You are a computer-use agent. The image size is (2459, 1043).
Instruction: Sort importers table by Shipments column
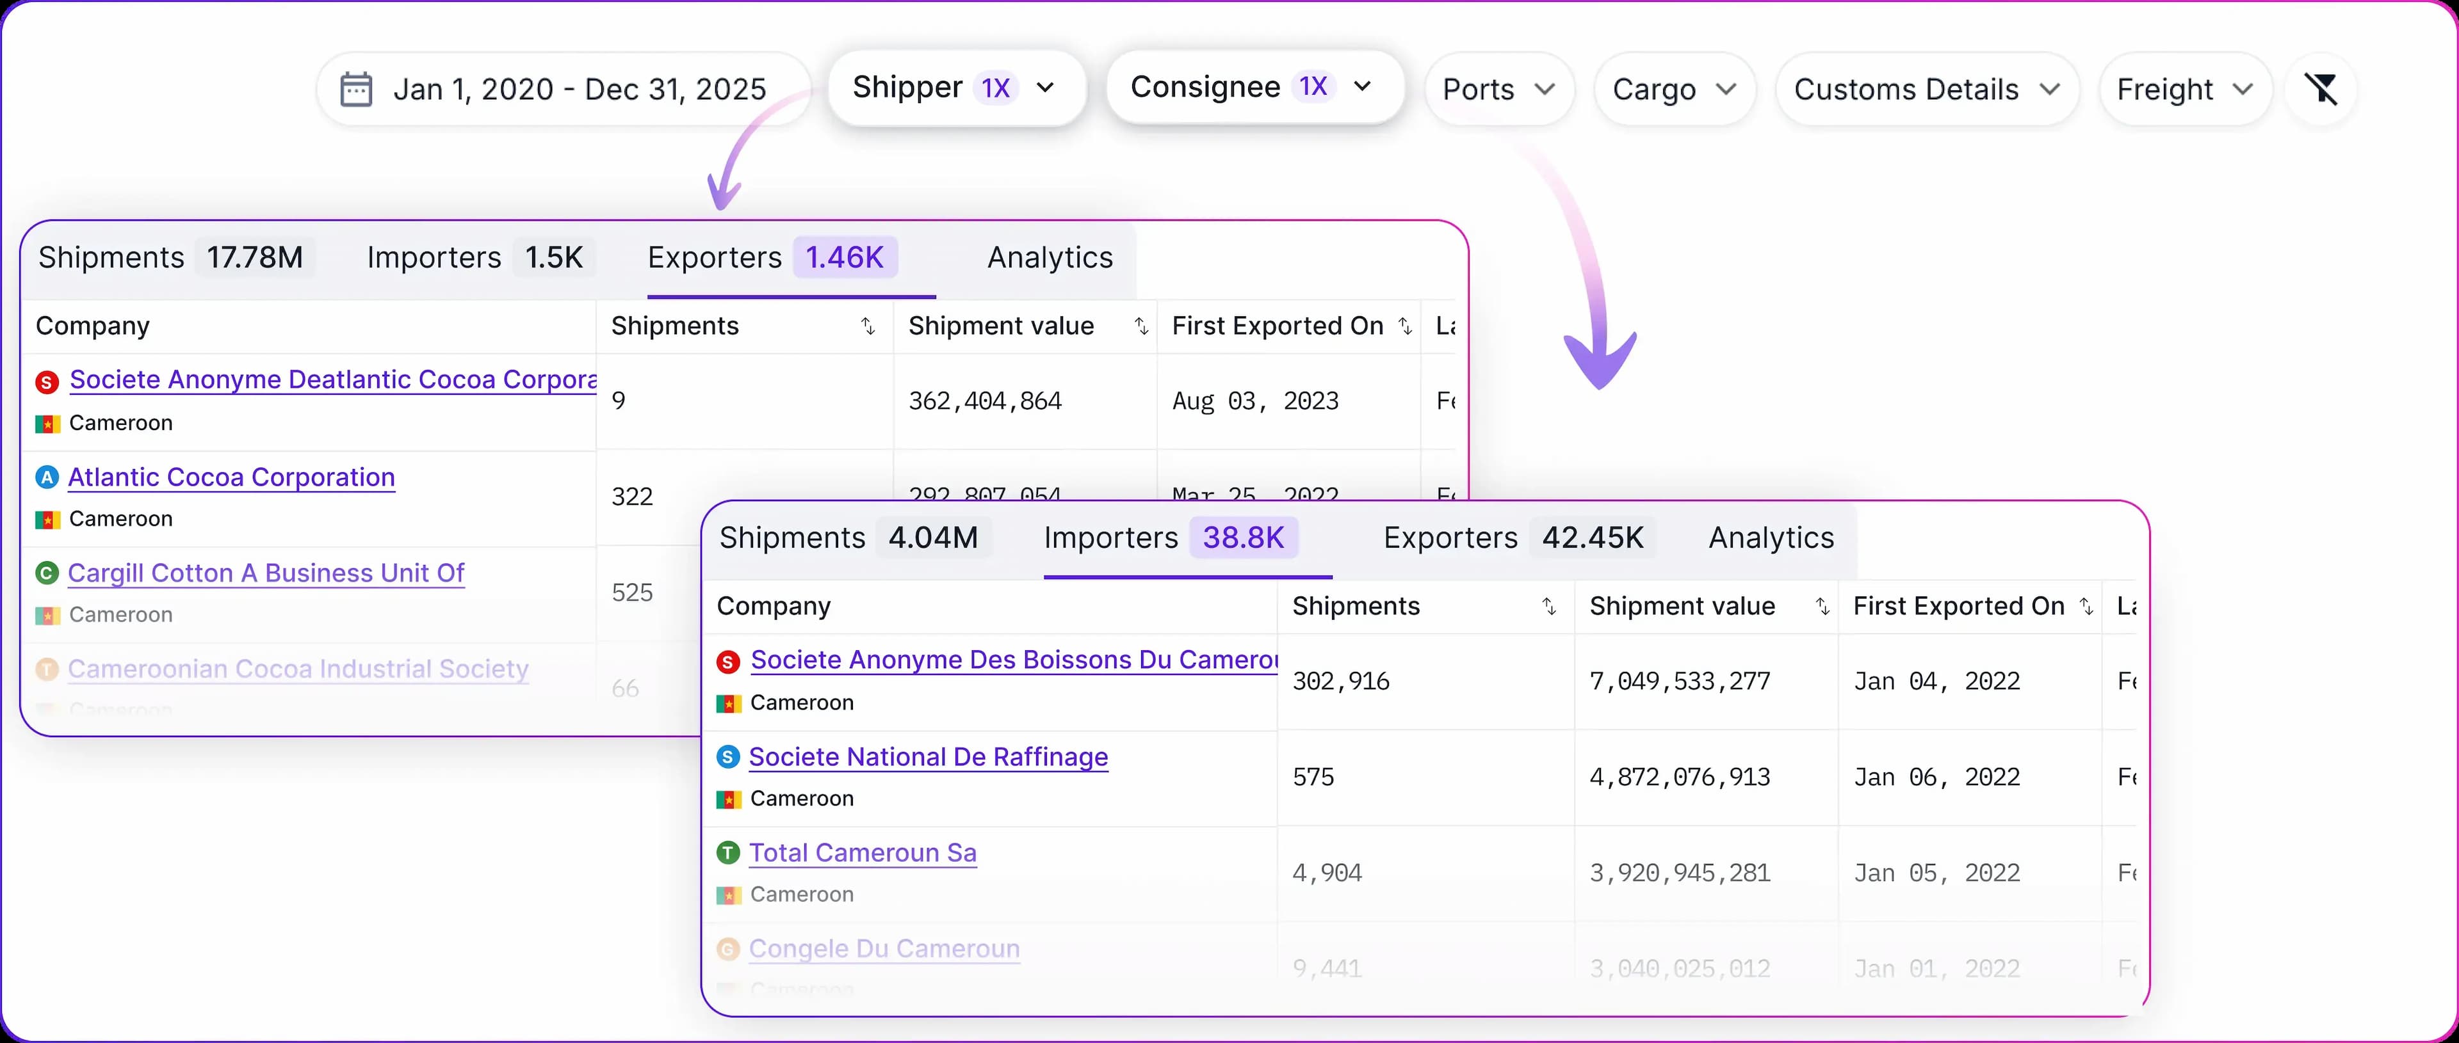coord(1548,607)
